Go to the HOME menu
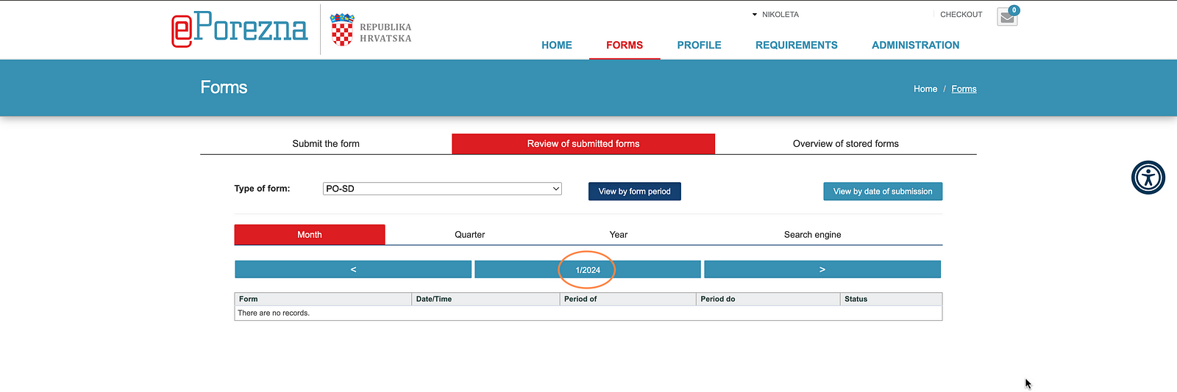Viewport: 1177px width, 392px height. click(x=557, y=45)
